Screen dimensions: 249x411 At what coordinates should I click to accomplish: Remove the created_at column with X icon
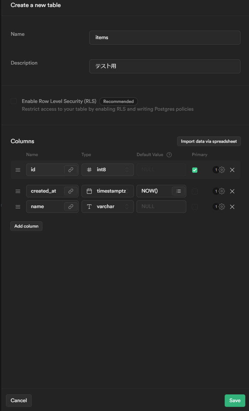coord(232,191)
